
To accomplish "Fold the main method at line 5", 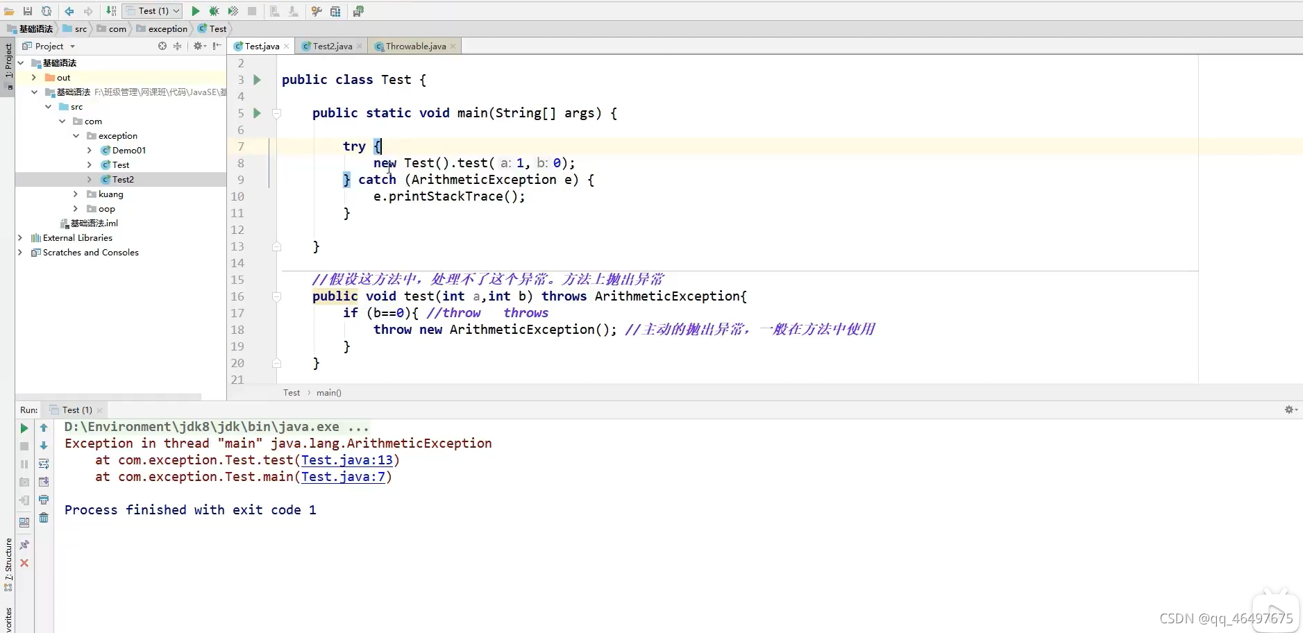I will click(276, 113).
